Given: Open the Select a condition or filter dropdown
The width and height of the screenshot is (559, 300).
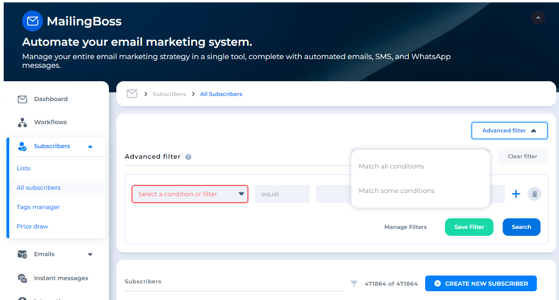Looking at the screenshot, I should tap(190, 194).
